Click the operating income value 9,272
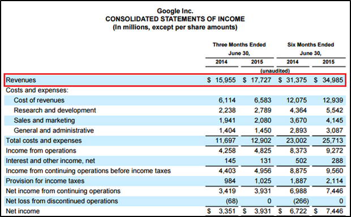The image size is (351, 217). point(335,151)
